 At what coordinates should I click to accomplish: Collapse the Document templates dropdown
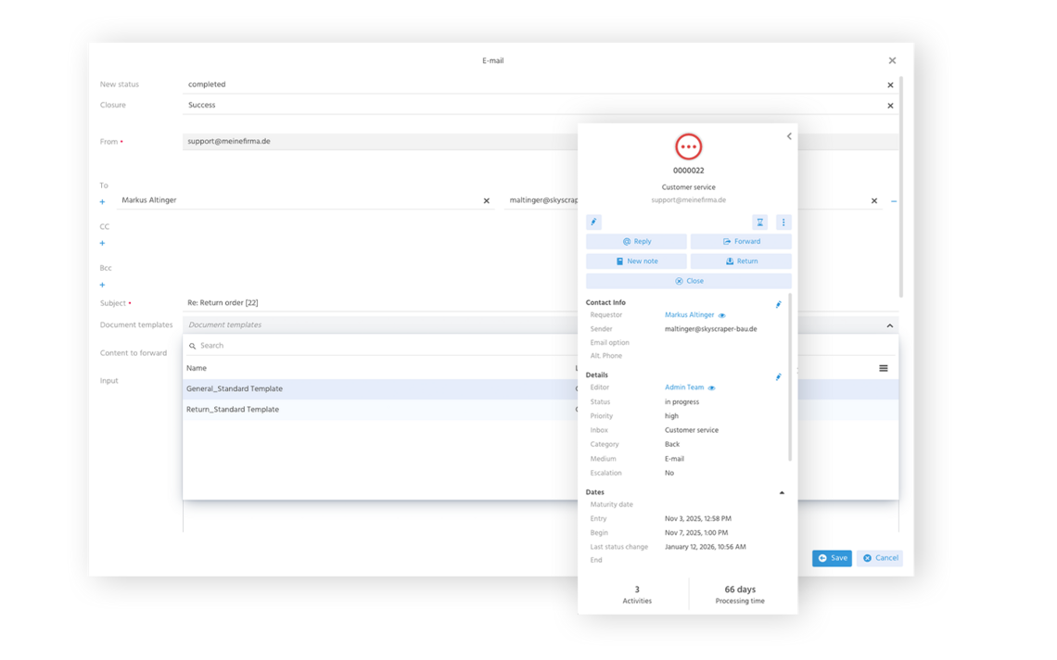[x=889, y=325]
